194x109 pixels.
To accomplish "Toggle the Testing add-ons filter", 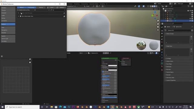I will coord(41,8).
